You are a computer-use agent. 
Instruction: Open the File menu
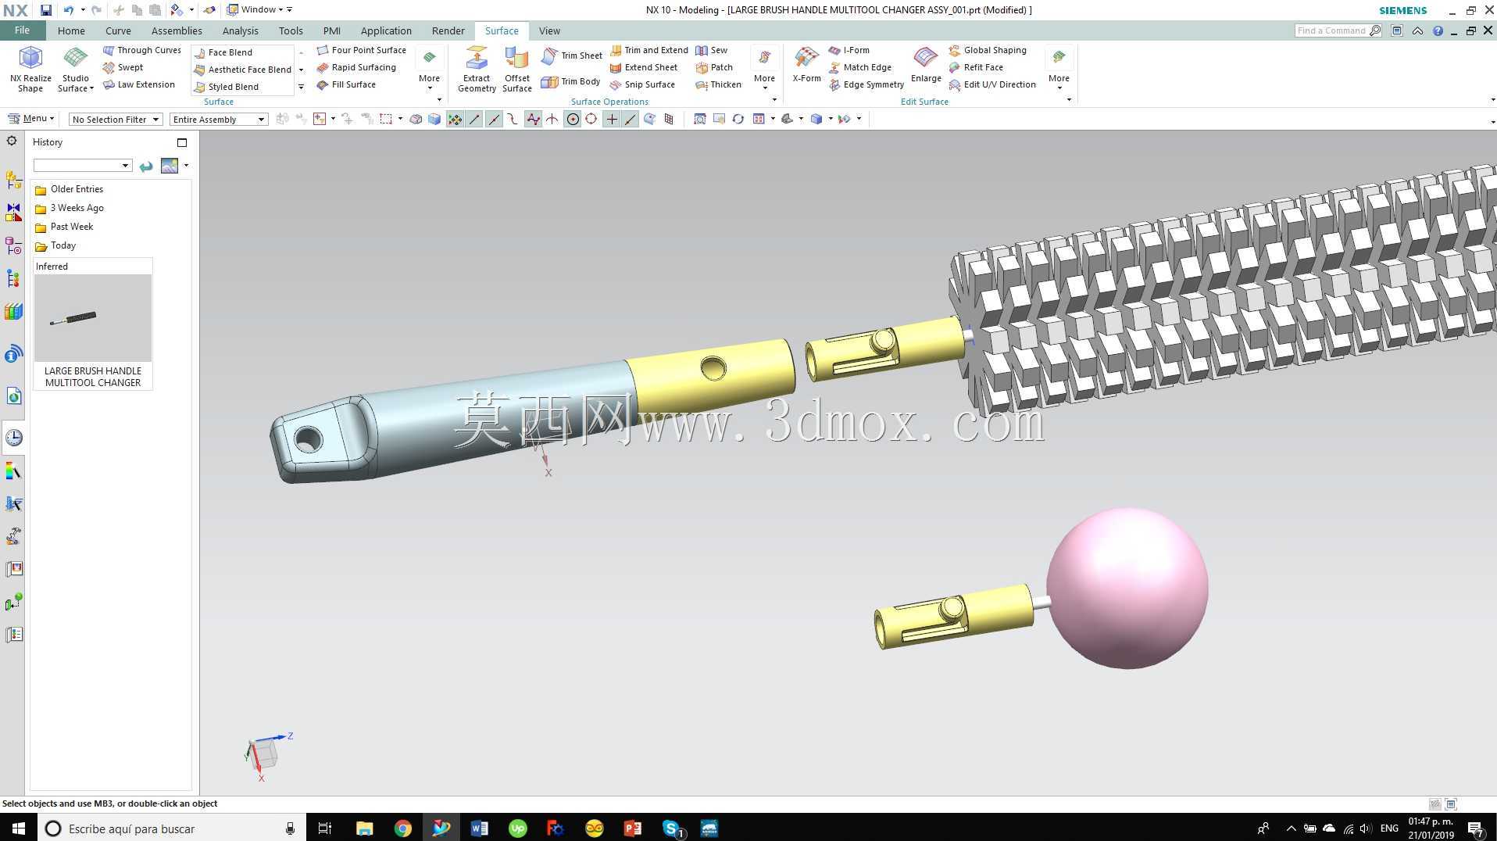click(x=22, y=30)
